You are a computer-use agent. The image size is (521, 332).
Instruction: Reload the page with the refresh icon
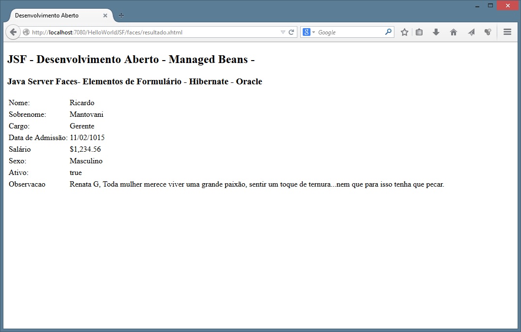pos(292,32)
